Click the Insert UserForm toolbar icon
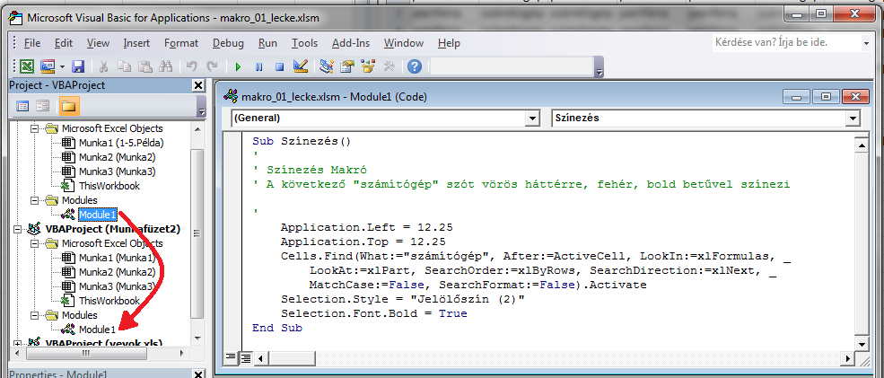Viewport: 884px width, 378px height. point(47,66)
